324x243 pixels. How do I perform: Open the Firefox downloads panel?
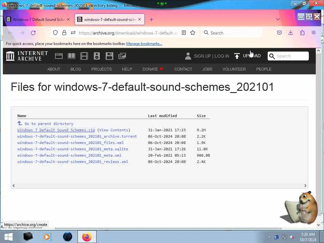coord(291,33)
